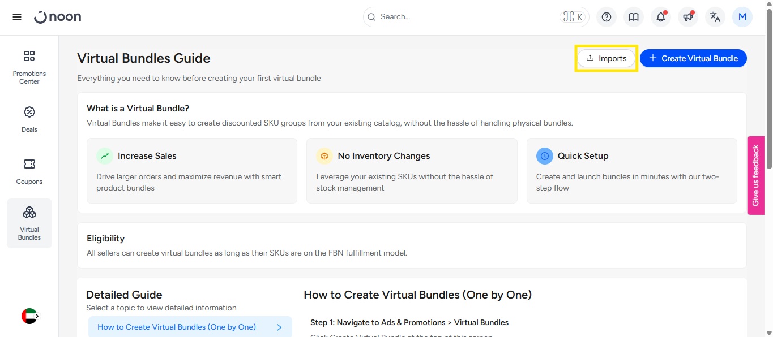Go to Promotions Center

coord(29,67)
